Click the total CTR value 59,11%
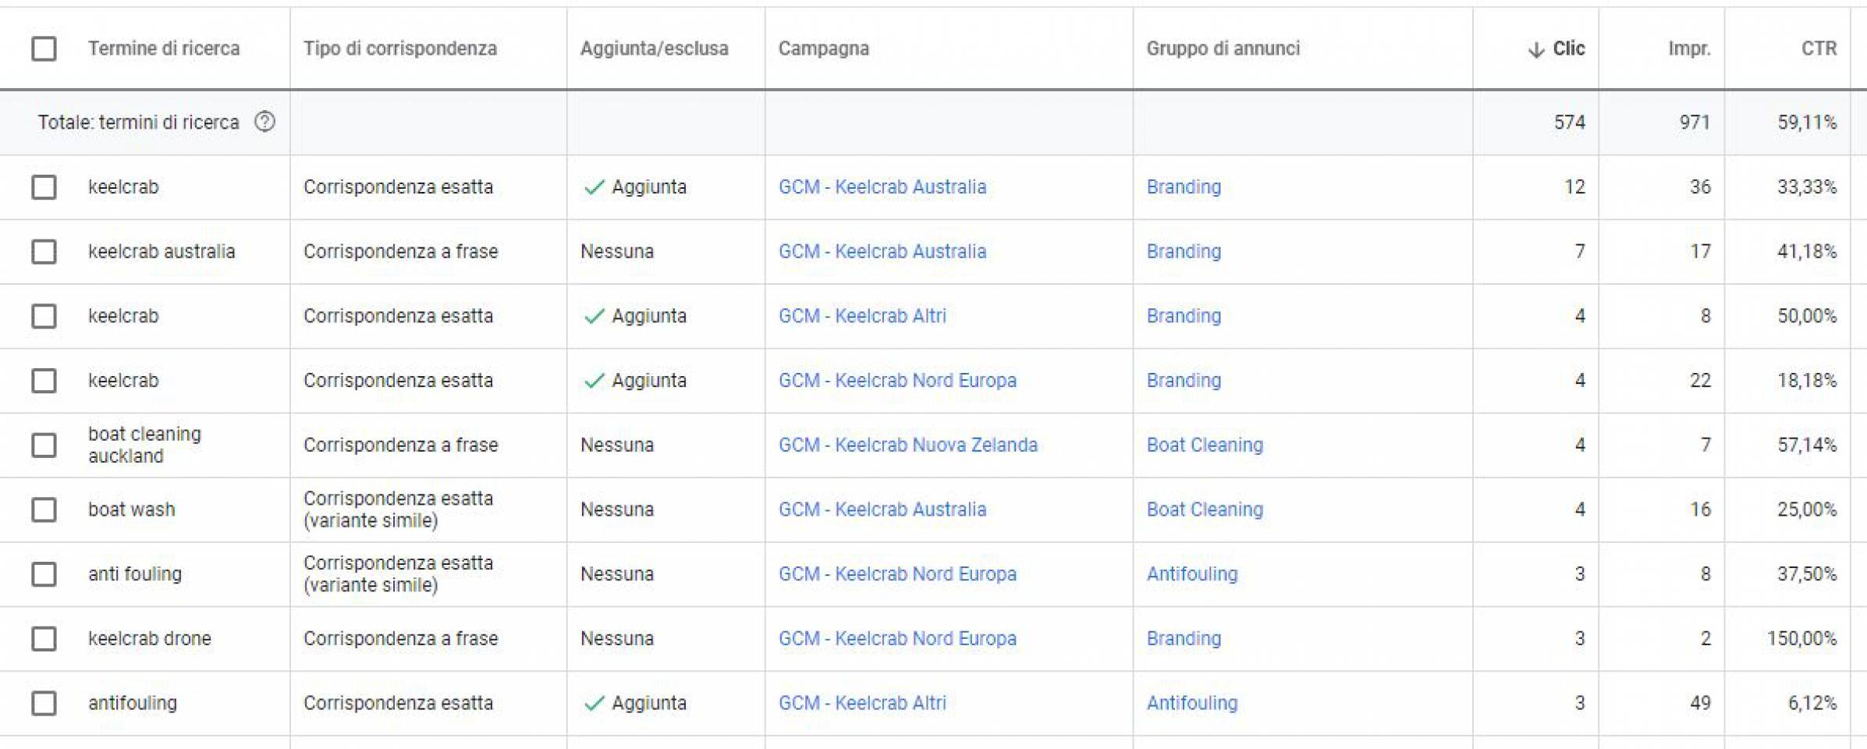Viewport: 1867px width, 749px height. click(1807, 122)
